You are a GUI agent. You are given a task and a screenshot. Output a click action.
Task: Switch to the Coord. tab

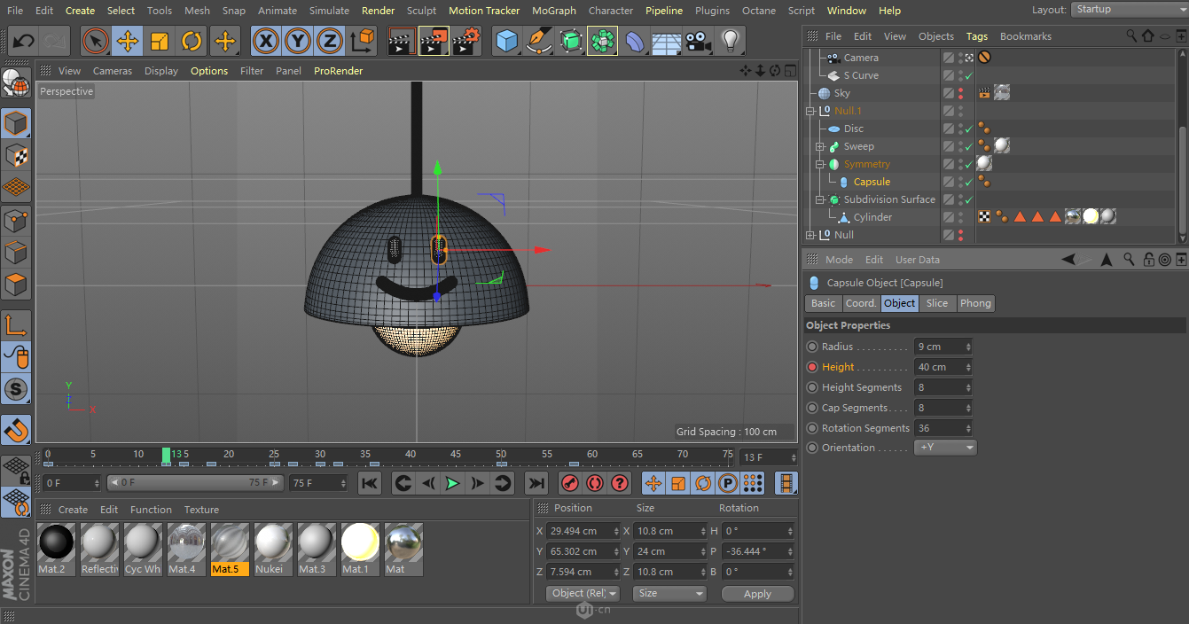coord(860,303)
